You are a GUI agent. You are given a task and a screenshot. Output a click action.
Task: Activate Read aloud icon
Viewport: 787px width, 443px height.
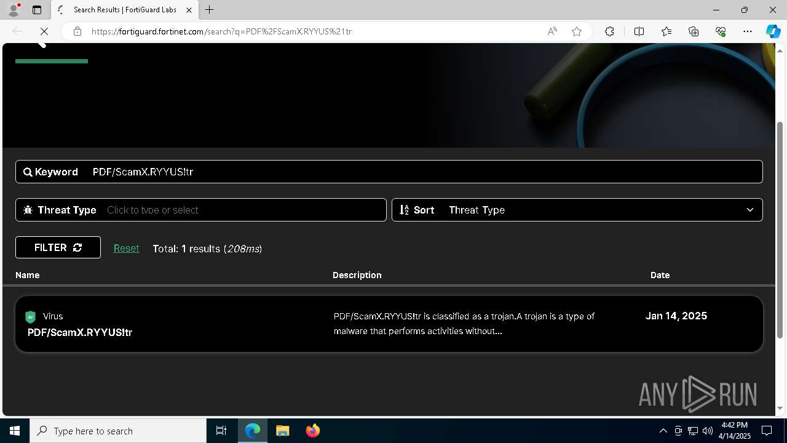[552, 31]
